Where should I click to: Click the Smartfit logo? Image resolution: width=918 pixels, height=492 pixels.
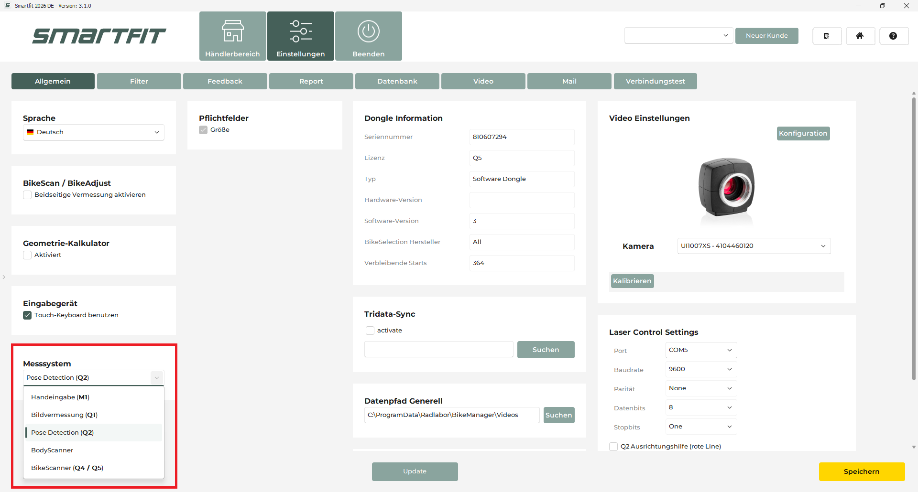99,36
